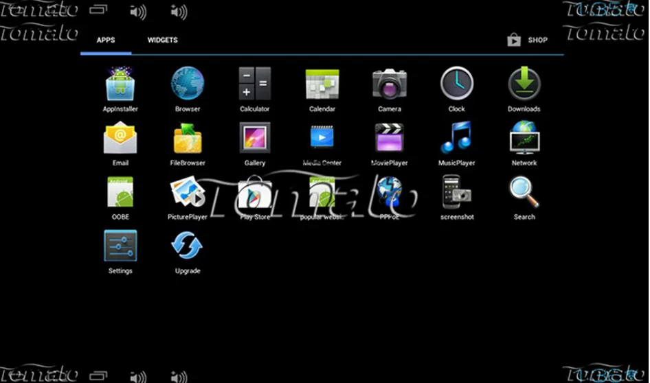Launch the PPPoE app
650x383 pixels.
tap(390, 191)
